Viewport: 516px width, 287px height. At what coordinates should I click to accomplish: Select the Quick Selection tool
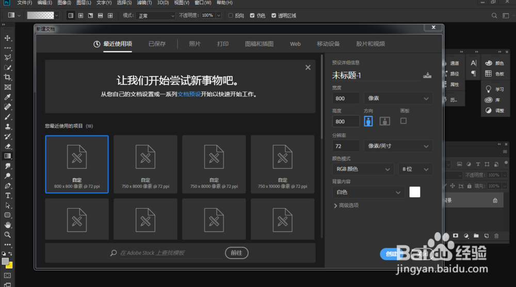pyautogui.click(x=8, y=67)
